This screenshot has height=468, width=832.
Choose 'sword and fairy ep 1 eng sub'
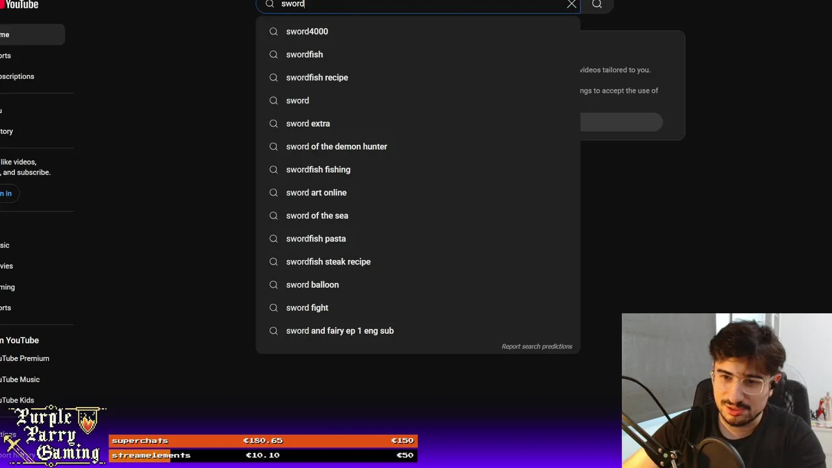coord(418,331)
